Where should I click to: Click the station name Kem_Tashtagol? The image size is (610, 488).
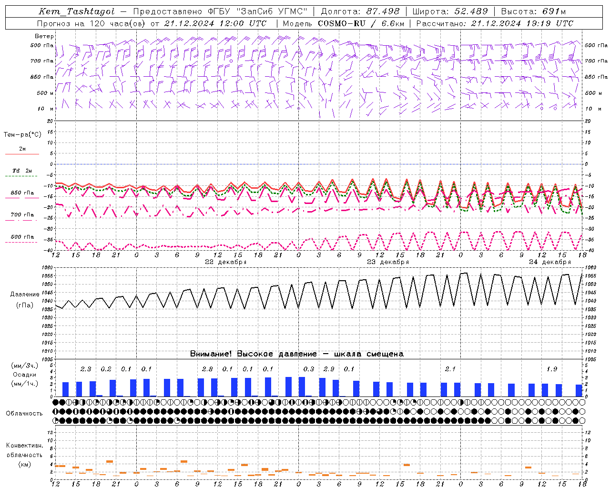coord(77,11)
